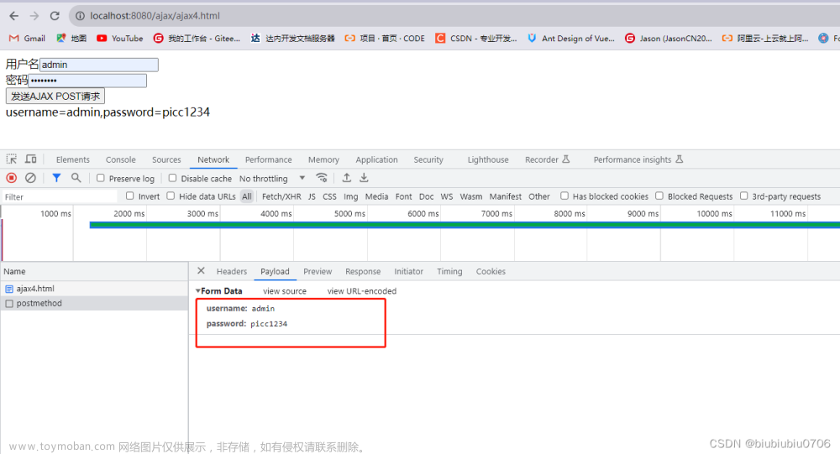Switch to the Console tab

[120, 159]
